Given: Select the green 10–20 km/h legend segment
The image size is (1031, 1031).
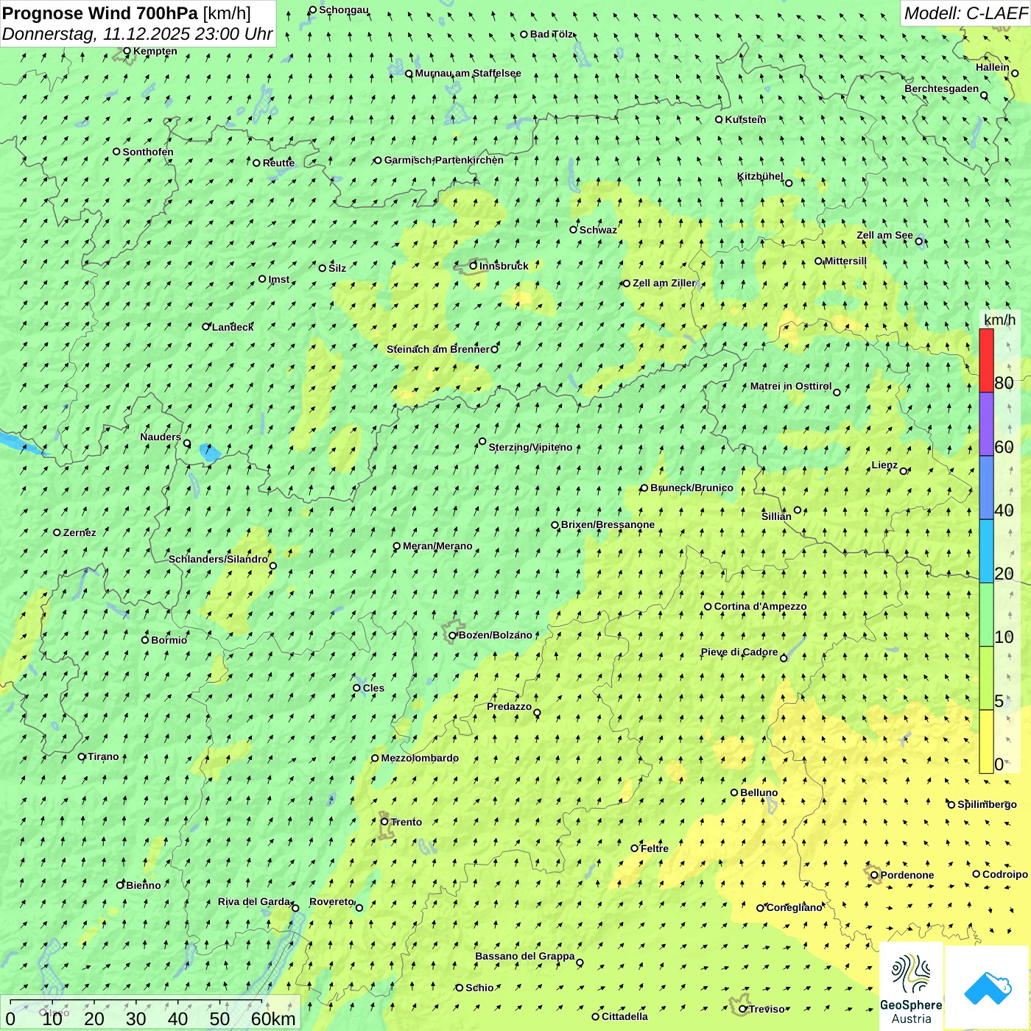Looking at the screenshot, I should point(986,615).
